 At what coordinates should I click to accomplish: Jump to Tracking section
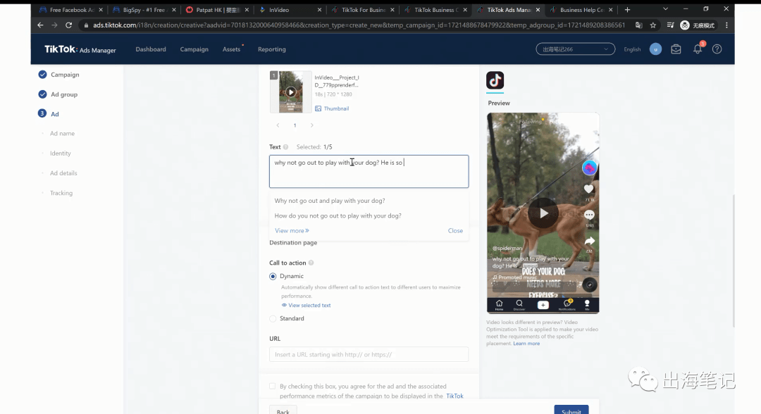click(x=61, y=193)
